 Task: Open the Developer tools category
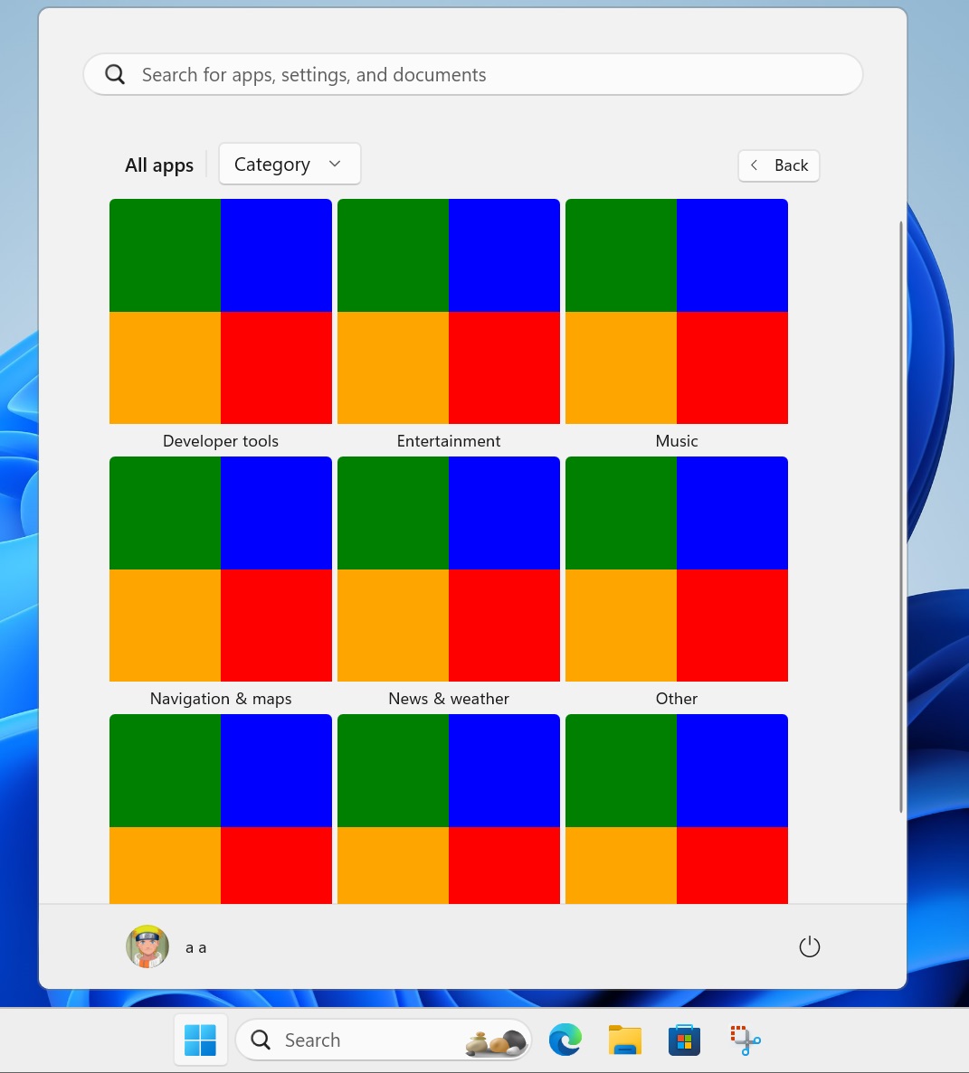[220, 311]
